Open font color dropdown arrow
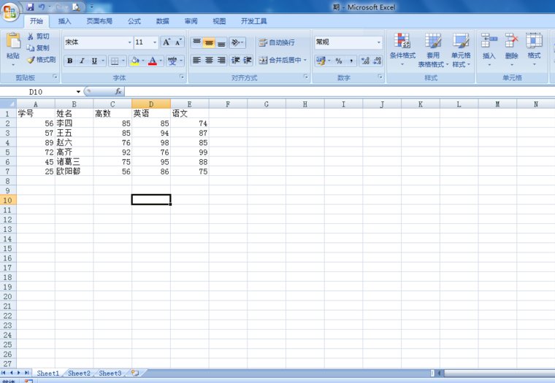 pos(161,61)
